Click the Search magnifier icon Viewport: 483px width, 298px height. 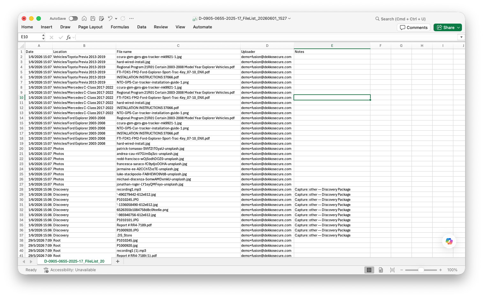(x=377, y=19)
